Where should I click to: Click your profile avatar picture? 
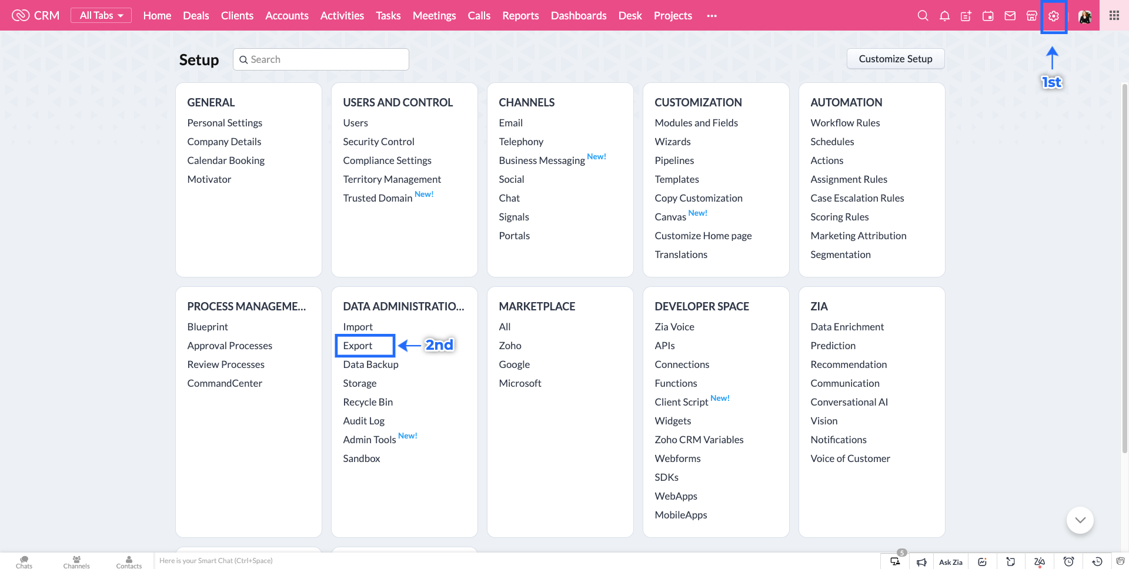pos(1085,16)
